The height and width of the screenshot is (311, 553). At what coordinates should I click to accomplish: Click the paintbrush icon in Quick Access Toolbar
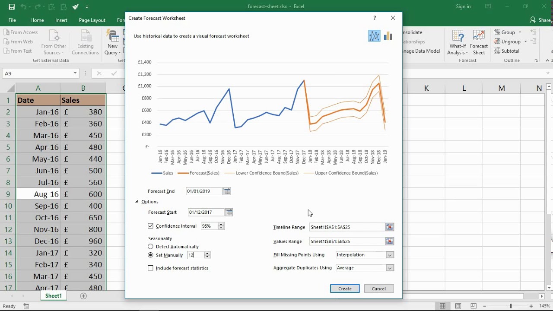(x=76, y=7)
